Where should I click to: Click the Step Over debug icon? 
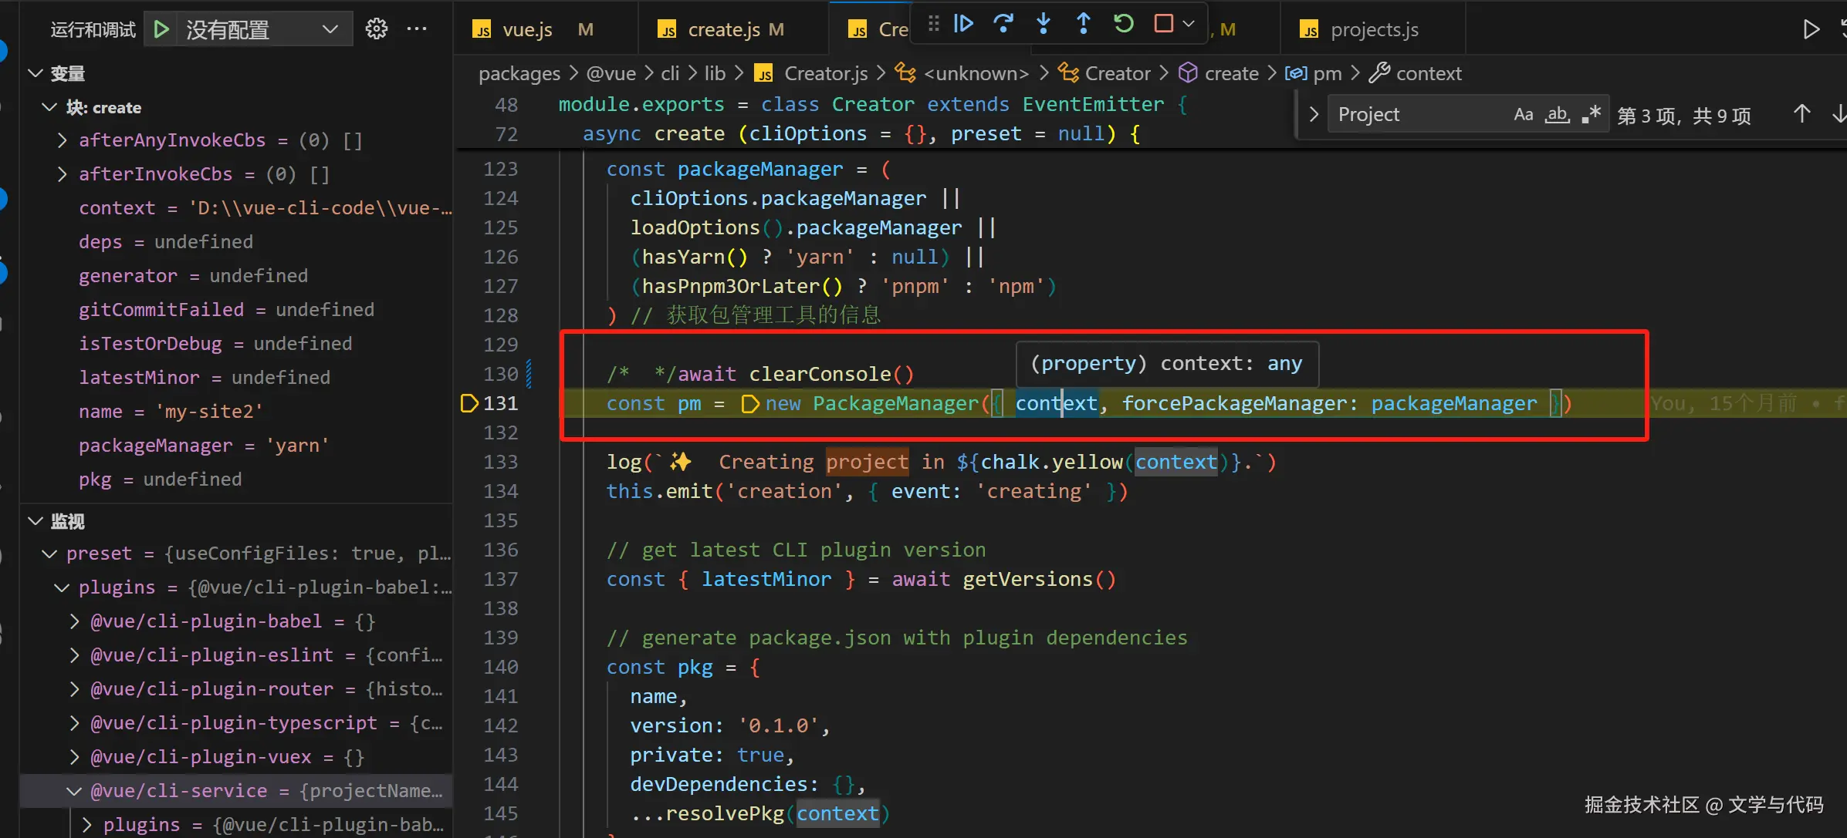(x=1003, y=24)
